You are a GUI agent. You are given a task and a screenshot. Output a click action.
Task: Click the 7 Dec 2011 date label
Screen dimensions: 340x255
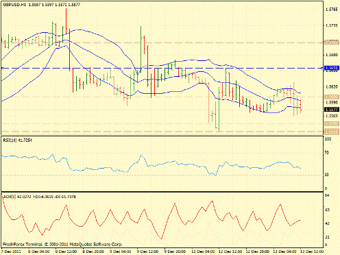(x=12, y=252)
